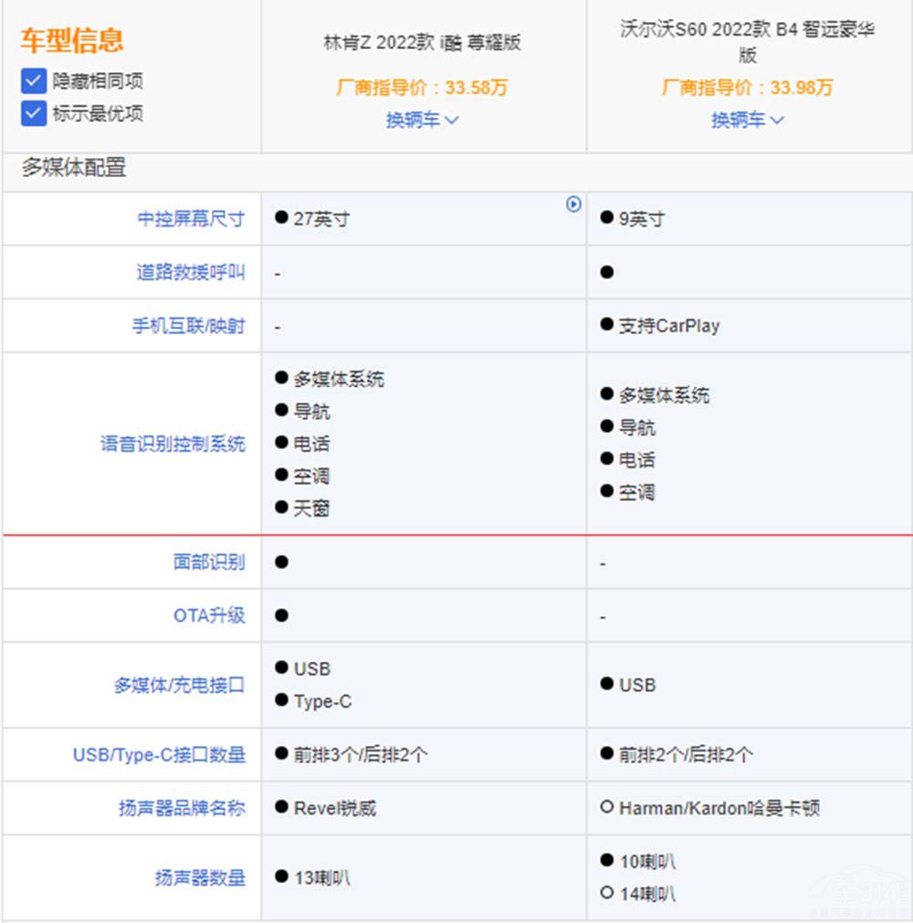
Task: Open the 面部识别 row label link
Action: pyautogui.click(x=209, y=561)
